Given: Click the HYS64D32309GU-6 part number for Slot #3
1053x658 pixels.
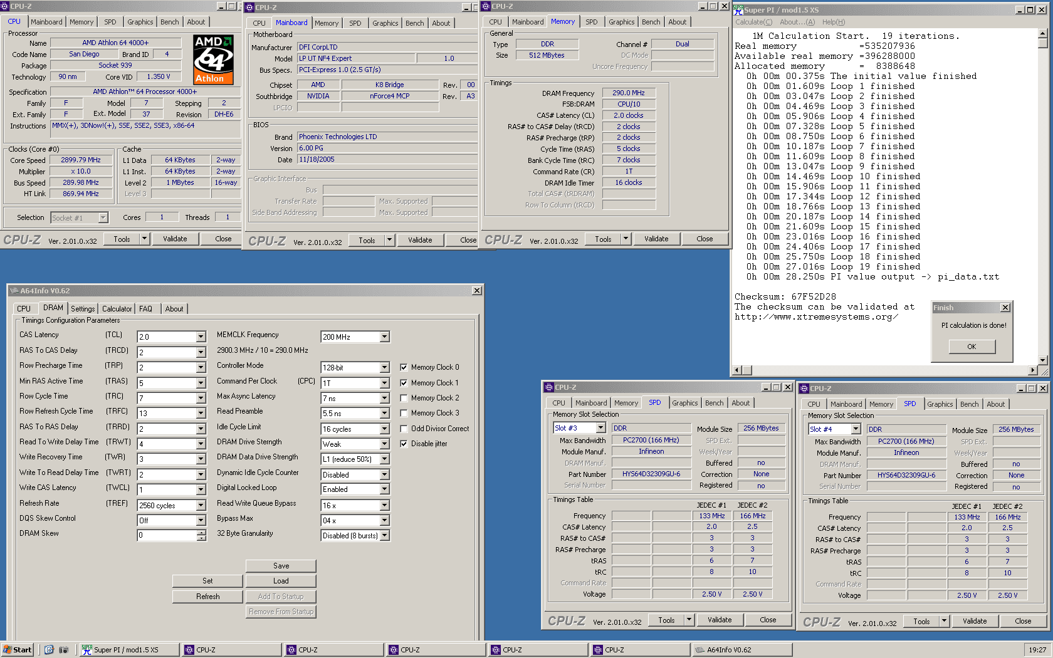Looking at the screenshot, I should click(x=651, y=474).
